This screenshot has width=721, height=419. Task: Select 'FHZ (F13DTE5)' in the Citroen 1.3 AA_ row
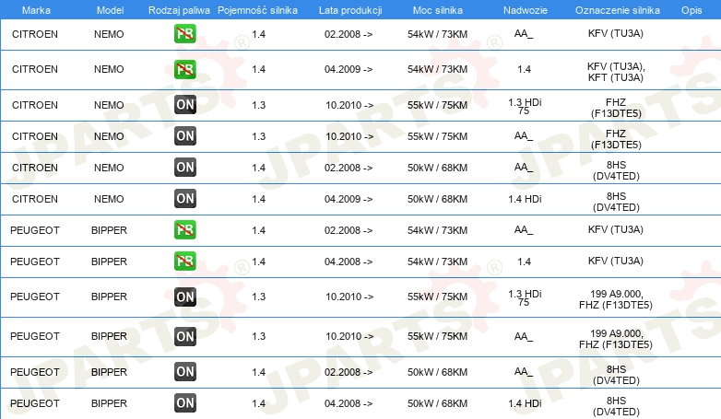[x=616, y=139]
